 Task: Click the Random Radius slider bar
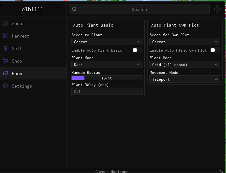[x=107, y=78]
